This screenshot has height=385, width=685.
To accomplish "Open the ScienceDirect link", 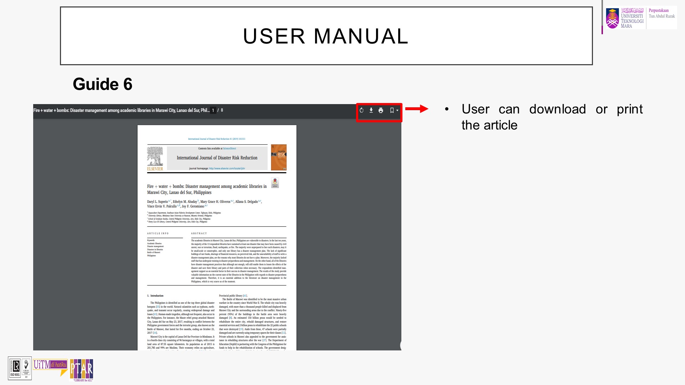I will tap(229, 149).
